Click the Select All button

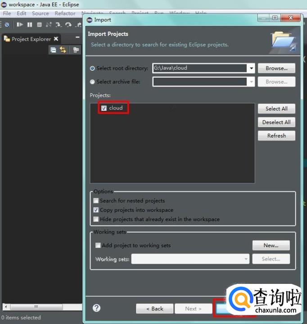click(276, 109)
